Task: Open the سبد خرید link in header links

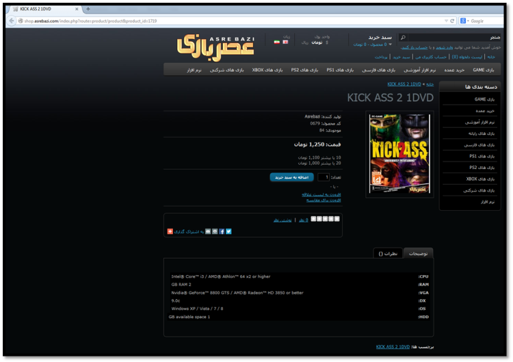Action: click(402, 57)
